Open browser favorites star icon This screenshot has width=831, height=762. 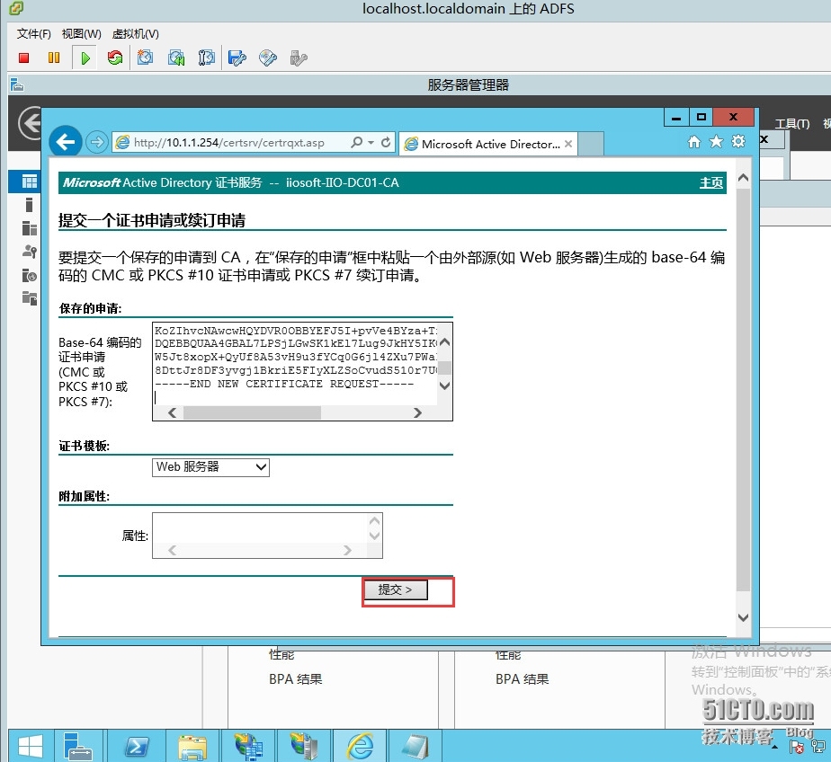pos(716,141)
